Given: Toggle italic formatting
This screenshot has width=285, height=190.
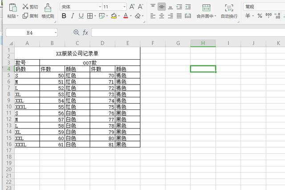Looking at the screenshot, I should (x=73, y=16).
